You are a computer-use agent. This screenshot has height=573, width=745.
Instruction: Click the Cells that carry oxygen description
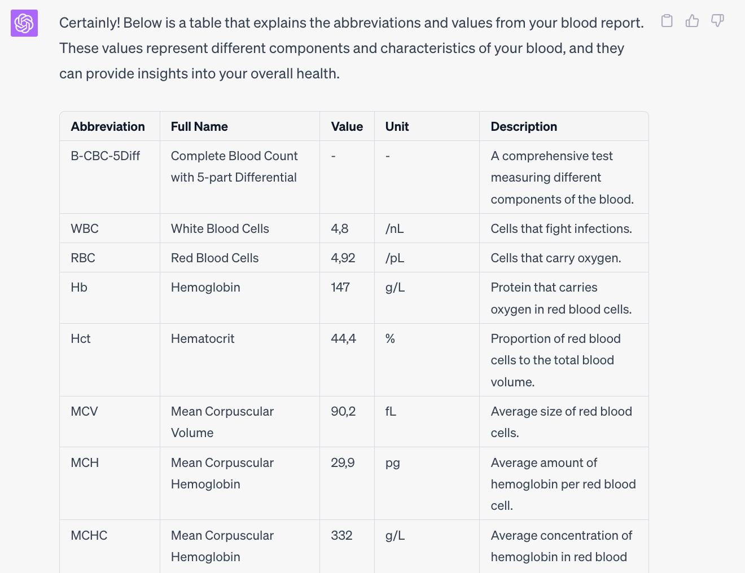click(556, 258)
